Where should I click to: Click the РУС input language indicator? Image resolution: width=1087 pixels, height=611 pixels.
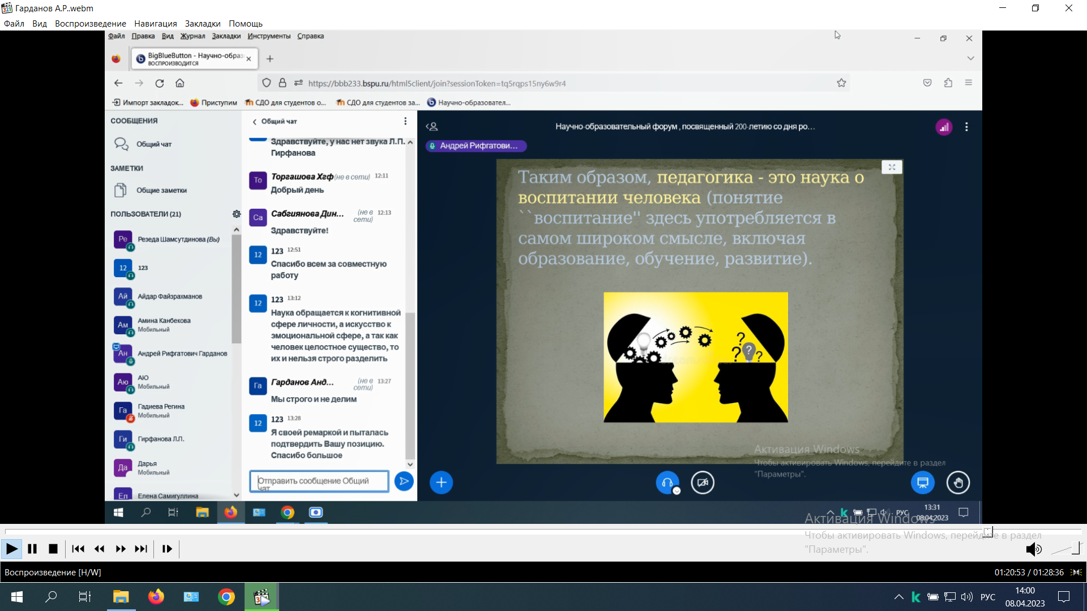click(987, 597)
